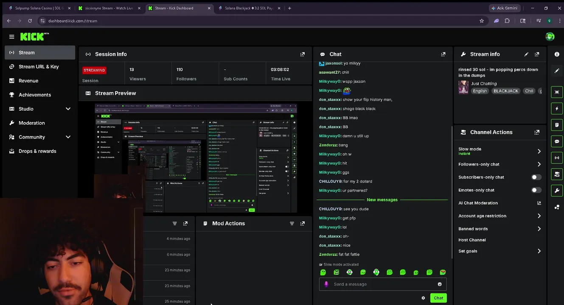Pop out the Mod Actions panel
The width and height of the screenshot is (564, 305).
coord(303,223)
